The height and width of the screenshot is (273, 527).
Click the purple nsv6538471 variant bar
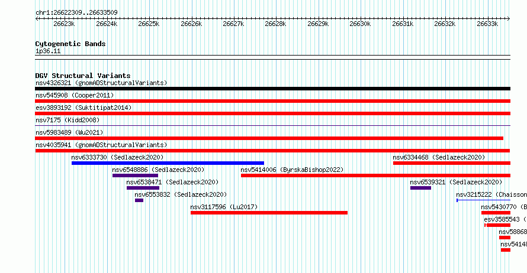click(143, 188)
